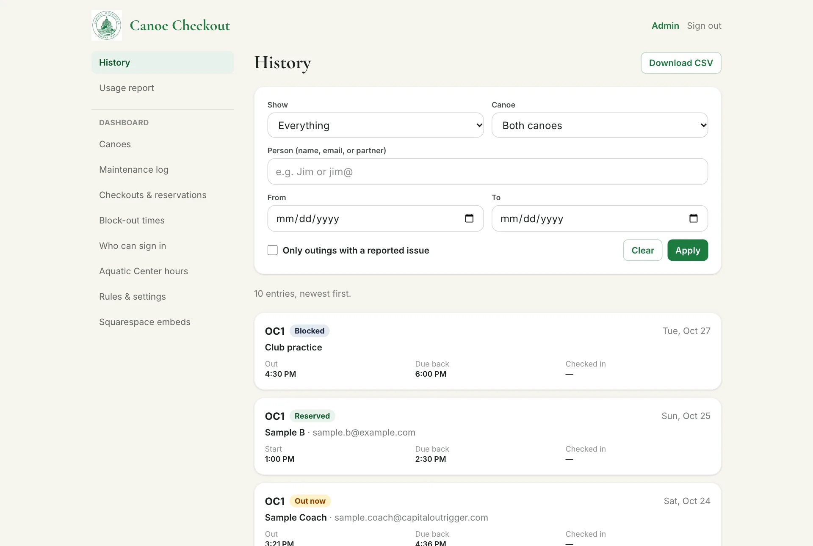Focus the From date input field

[x=376, y=218]
